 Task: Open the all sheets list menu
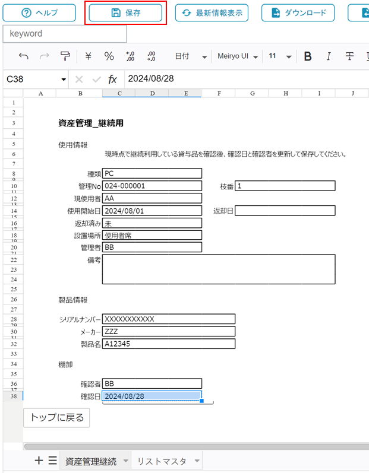click(52, 461)
